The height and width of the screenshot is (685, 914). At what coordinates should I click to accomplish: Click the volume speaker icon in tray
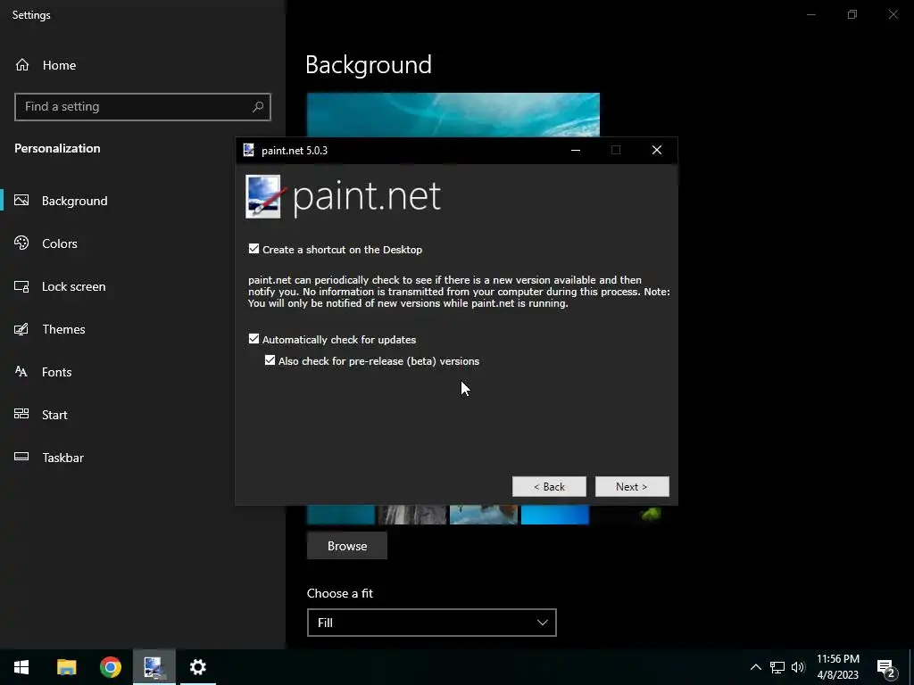click(798, 667)
